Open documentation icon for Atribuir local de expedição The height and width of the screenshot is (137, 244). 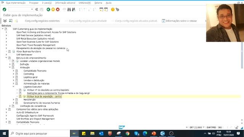(20, 96)
